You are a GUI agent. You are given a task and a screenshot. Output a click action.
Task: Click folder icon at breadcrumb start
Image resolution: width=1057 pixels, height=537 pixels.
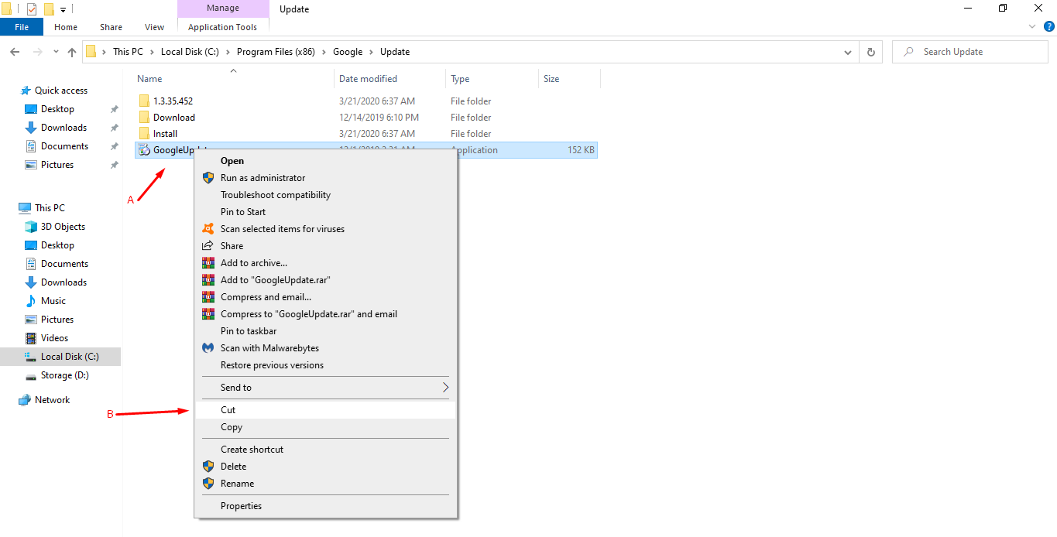(x=91, y=52)
